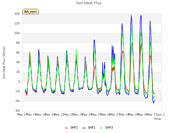Image resolution: width=178 pixels, height=133 pixels.
Task: Click the 140 y-axis tick label
Action: [17, 14]
